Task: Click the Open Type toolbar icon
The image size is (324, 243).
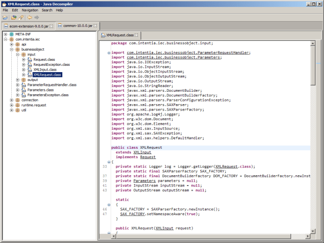Action: point(14,17)
